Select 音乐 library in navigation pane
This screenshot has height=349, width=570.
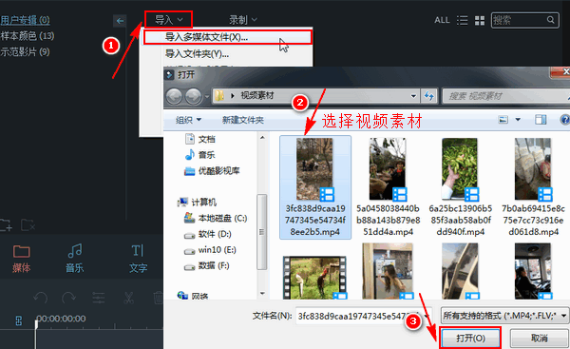pos(200,155)
